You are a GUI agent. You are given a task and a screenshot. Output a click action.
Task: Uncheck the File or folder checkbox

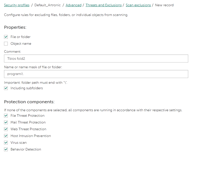coord(6,37)
